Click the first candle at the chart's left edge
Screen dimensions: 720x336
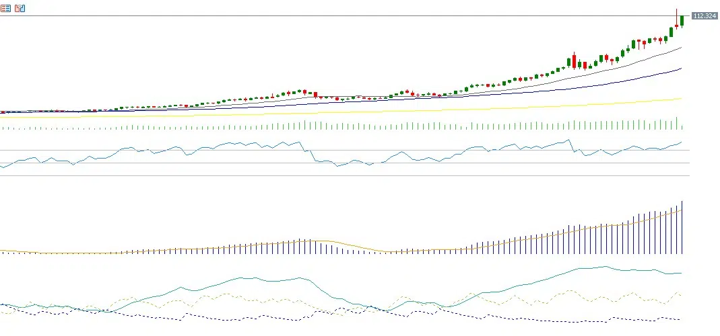point(2,112)
